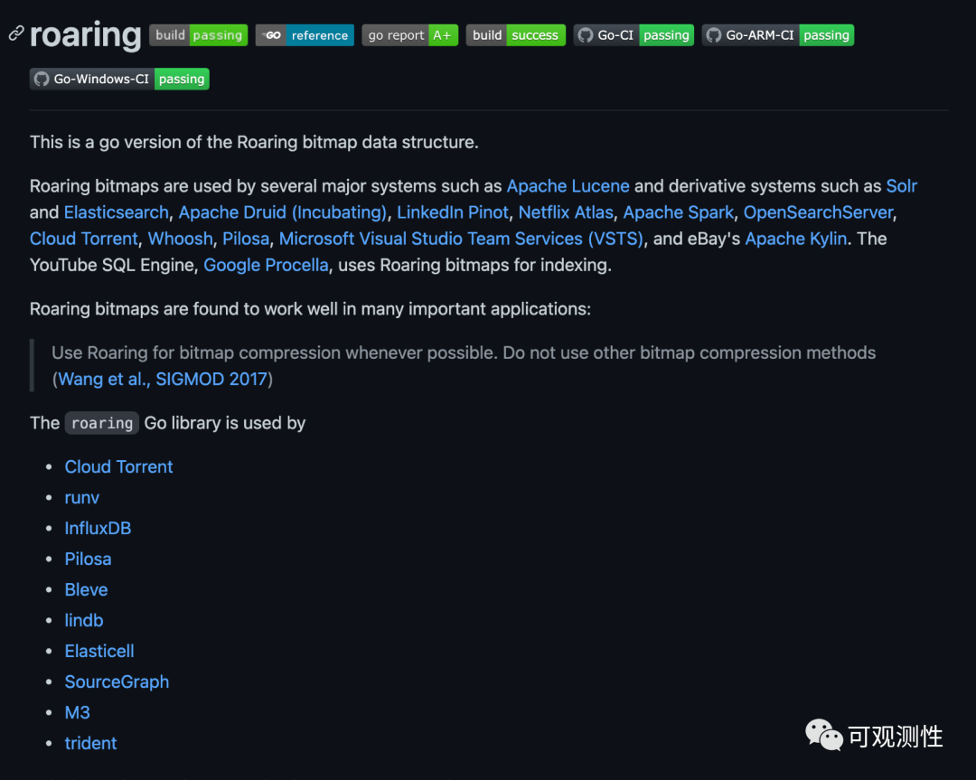
Task: Open the M3 list link
Action: (x=77, y=713)
